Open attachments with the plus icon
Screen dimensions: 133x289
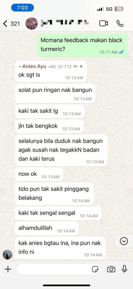8,269
